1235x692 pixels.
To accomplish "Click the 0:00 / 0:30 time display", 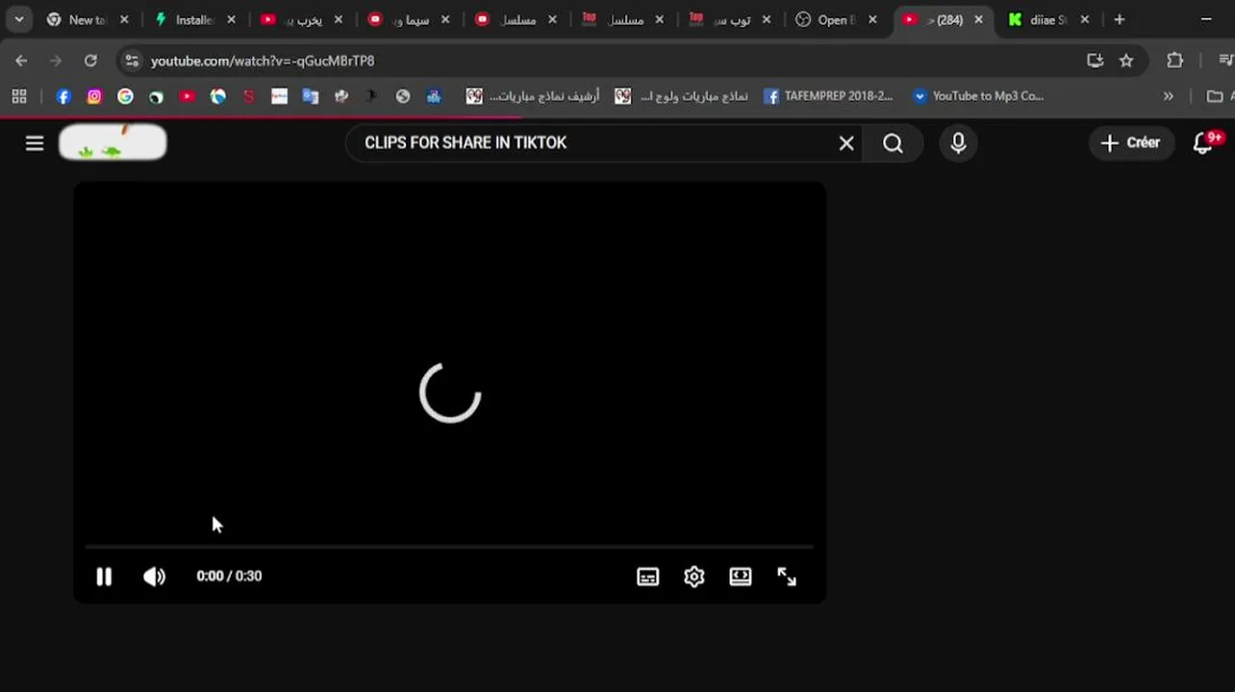I will click(x=229, y=576).
